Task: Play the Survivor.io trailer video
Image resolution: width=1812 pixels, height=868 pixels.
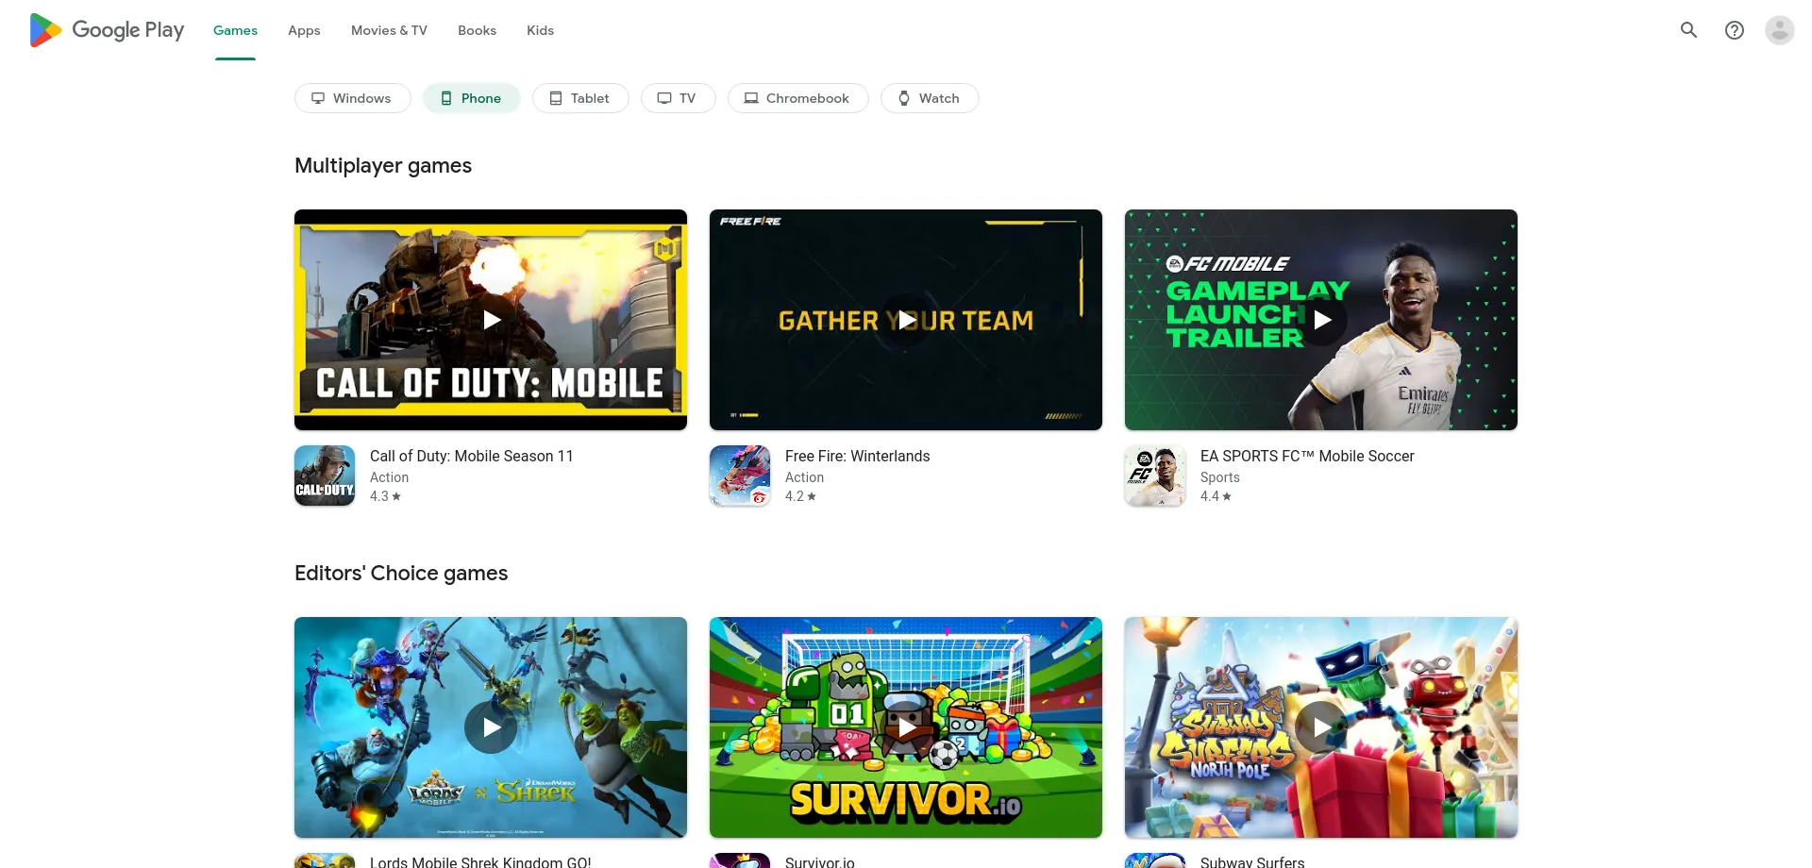Action: click(x=906, y=727)
